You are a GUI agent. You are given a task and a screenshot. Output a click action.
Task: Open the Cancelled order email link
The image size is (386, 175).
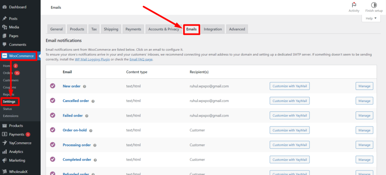(76, 101)
